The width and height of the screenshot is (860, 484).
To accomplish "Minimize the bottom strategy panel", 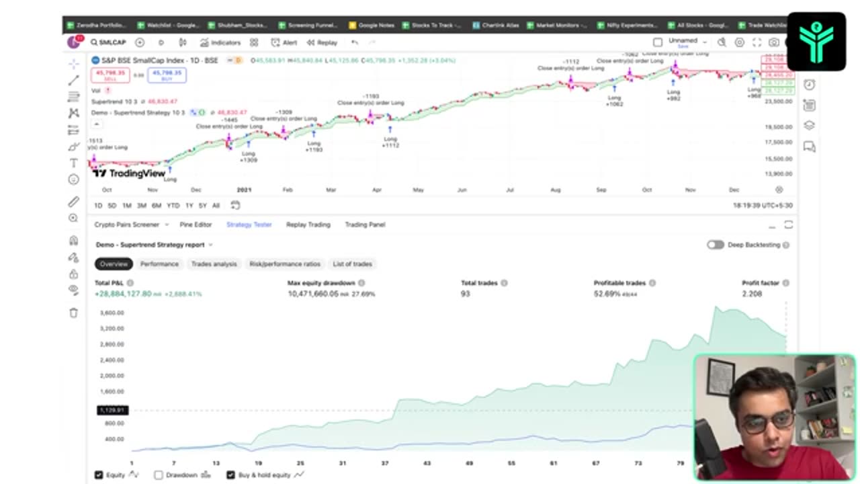I will tap(771, 225).
